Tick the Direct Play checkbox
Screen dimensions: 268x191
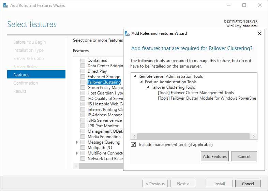tap(83, 71)
